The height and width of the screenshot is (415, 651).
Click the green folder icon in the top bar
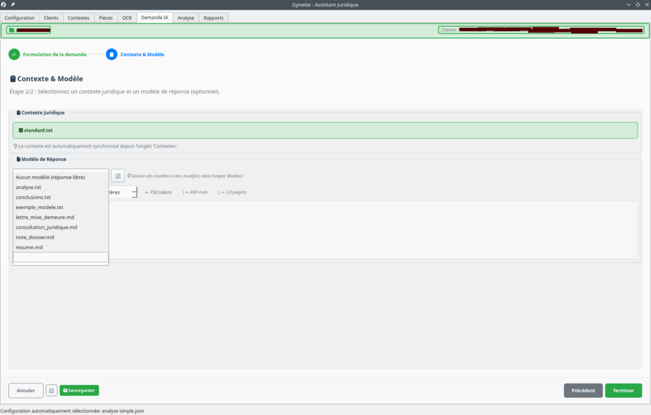11,30
